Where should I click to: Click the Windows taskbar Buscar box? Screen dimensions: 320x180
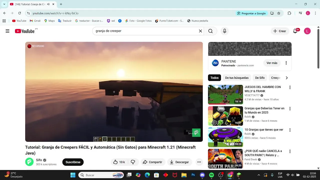click(101, 175)
